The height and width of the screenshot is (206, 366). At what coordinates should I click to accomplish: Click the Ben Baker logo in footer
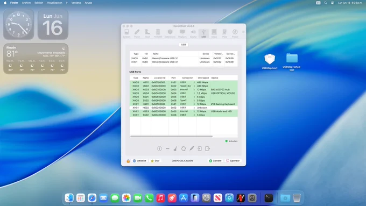pyautogui.click(x=182, y=161)
